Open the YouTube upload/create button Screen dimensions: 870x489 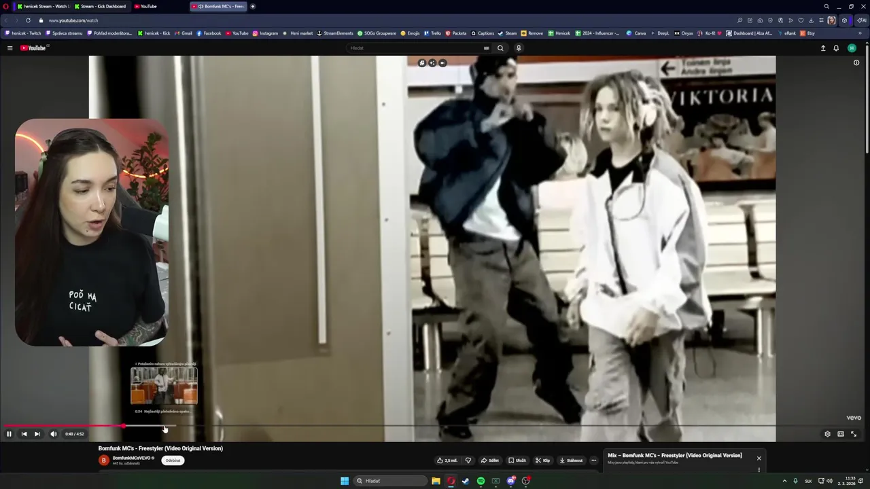(x=823, y=48)
